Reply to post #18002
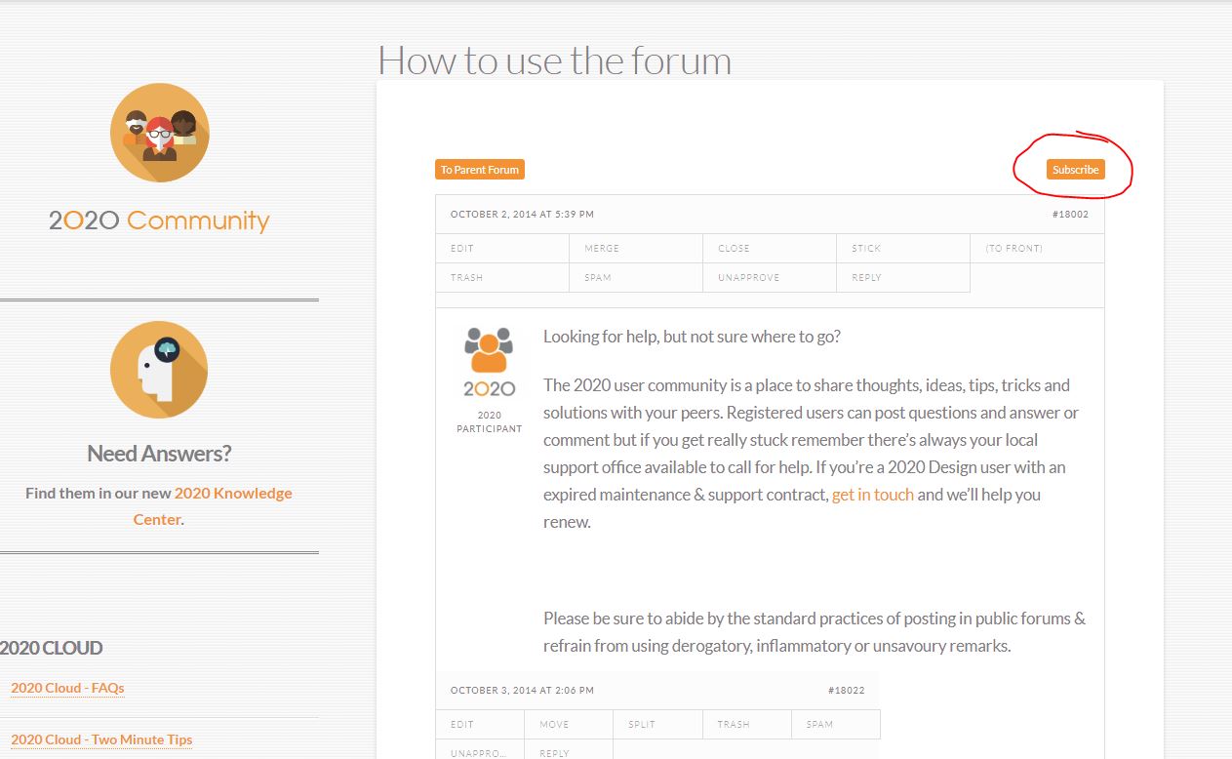 tap(866, 278)
